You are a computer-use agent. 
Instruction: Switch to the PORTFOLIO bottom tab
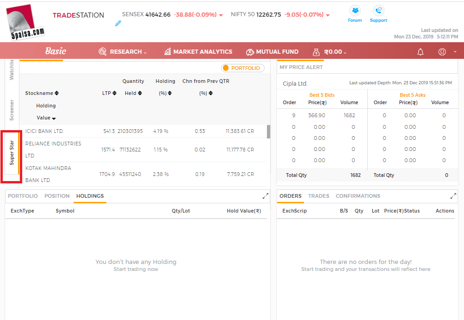coord(23,196)
